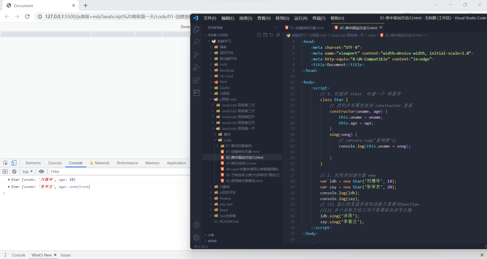Close the 02-类中添加方法(1).html editor tab
487x259 pixels.
(x=381, y=27)
